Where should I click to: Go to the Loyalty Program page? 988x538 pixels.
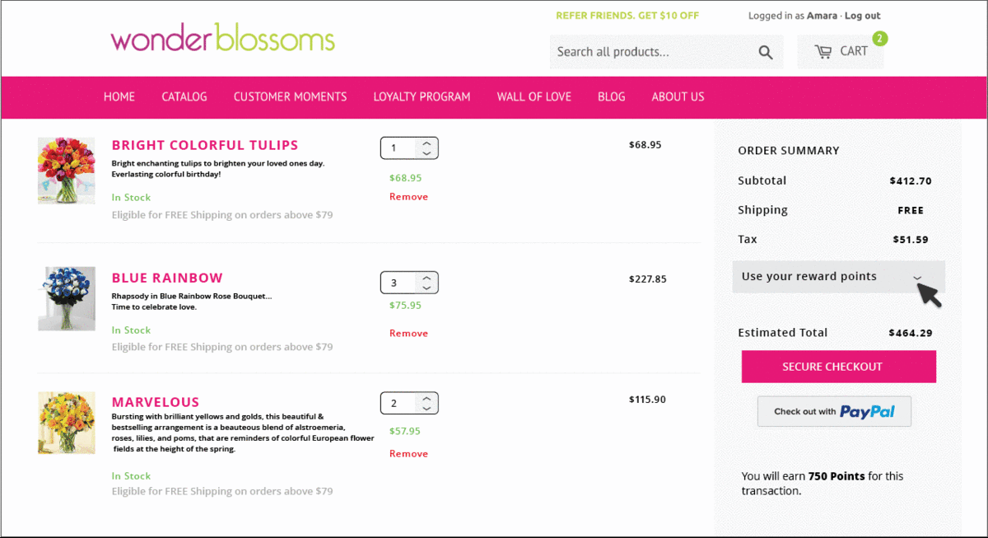pos(422,97)
